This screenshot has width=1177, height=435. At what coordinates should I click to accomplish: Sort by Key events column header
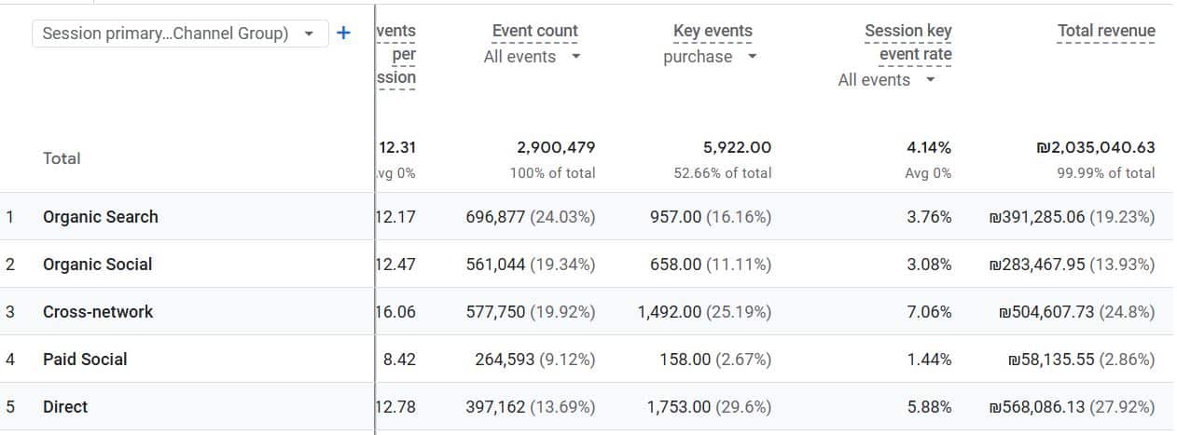coord(713,31)
